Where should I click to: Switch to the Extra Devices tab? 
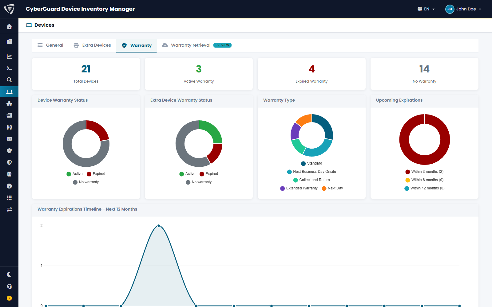(92, 45)
